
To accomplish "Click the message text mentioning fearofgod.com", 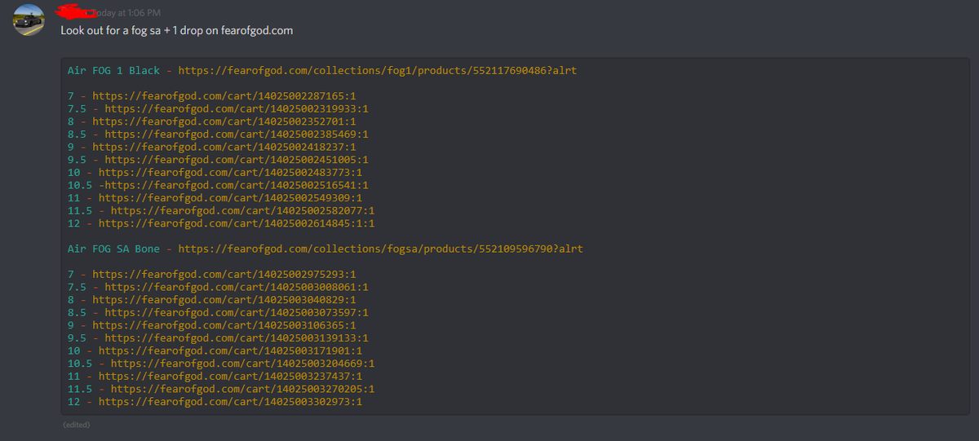I will [x=177, y=31].
